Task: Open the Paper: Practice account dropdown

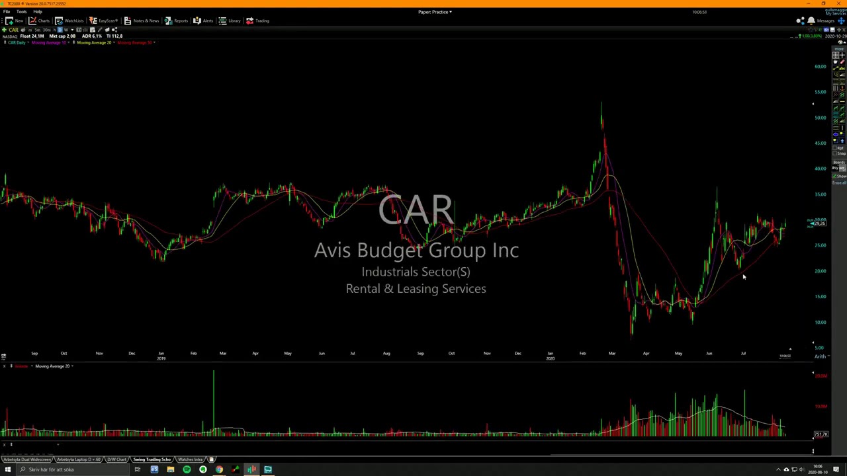Action: click(435, 12)
